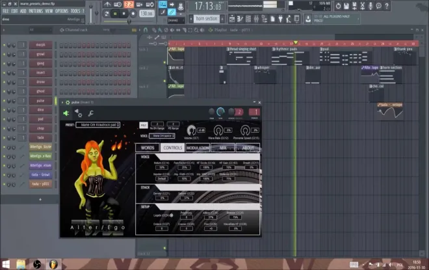429x270 pixels.
Task: Open the Windows Start menu
Action: click(x=6, y=264)
